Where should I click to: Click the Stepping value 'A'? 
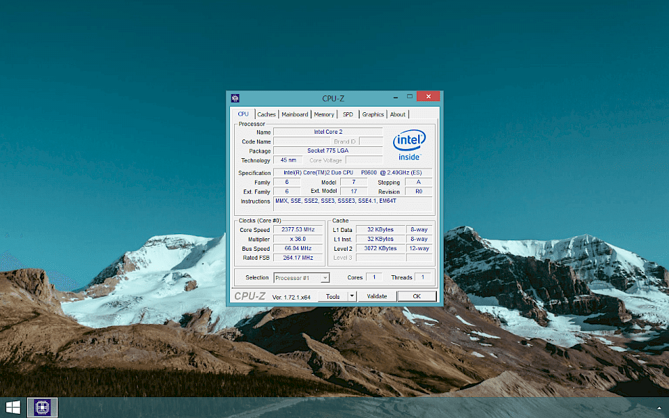[x=419, y=182]
